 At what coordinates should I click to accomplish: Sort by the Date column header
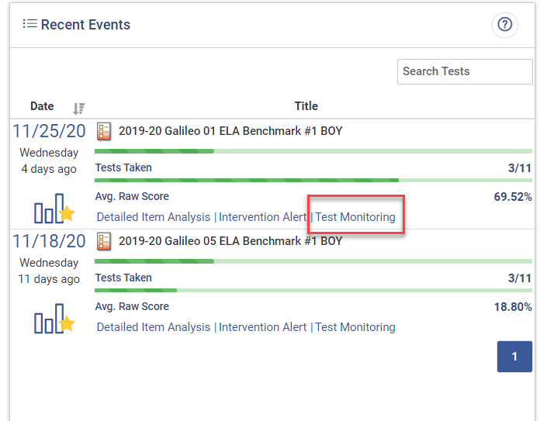pyautogui.click(x=42, y=106)
